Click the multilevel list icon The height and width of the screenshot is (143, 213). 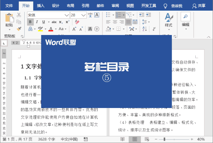pyautogui.click(x=129, y=15)
